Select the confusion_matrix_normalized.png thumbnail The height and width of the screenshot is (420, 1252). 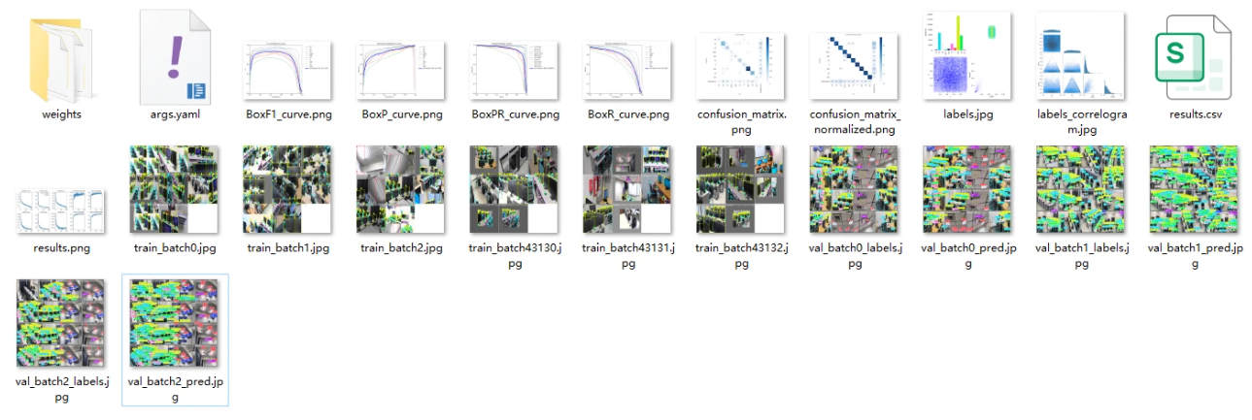coord(855,66)
